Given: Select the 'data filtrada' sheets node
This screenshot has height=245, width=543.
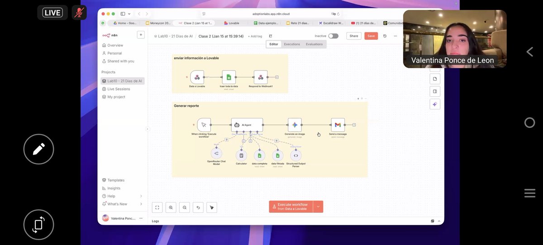Looking at the screenshot, I should 277,155.
